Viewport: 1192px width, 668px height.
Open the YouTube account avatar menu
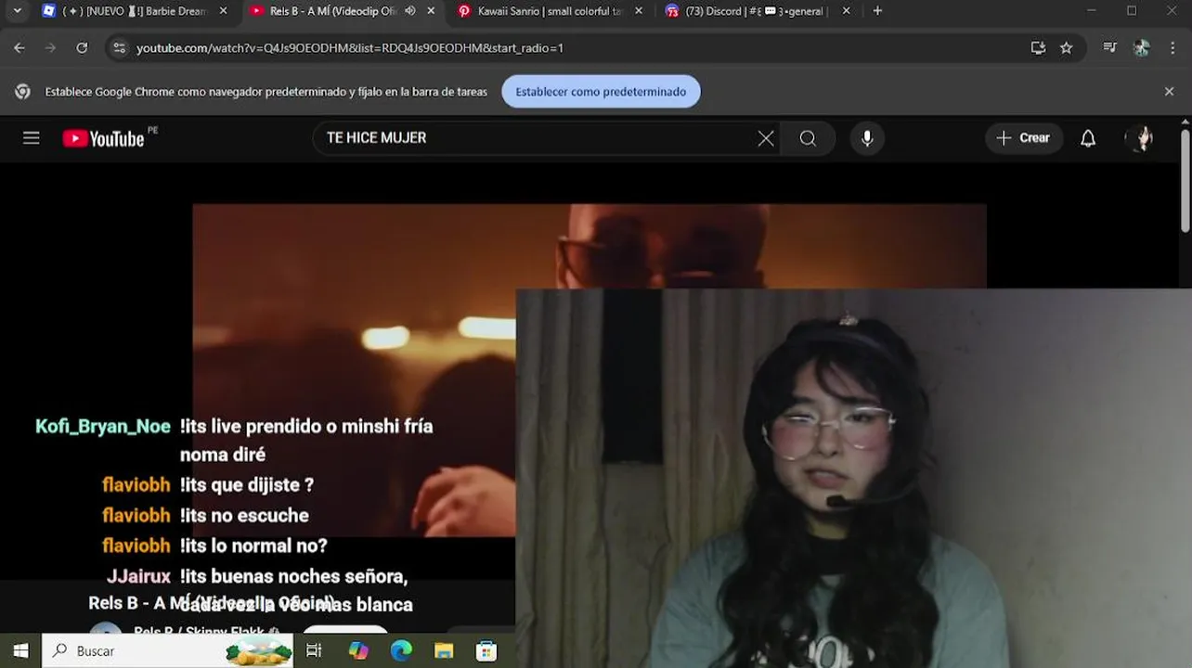(1139, 138)
